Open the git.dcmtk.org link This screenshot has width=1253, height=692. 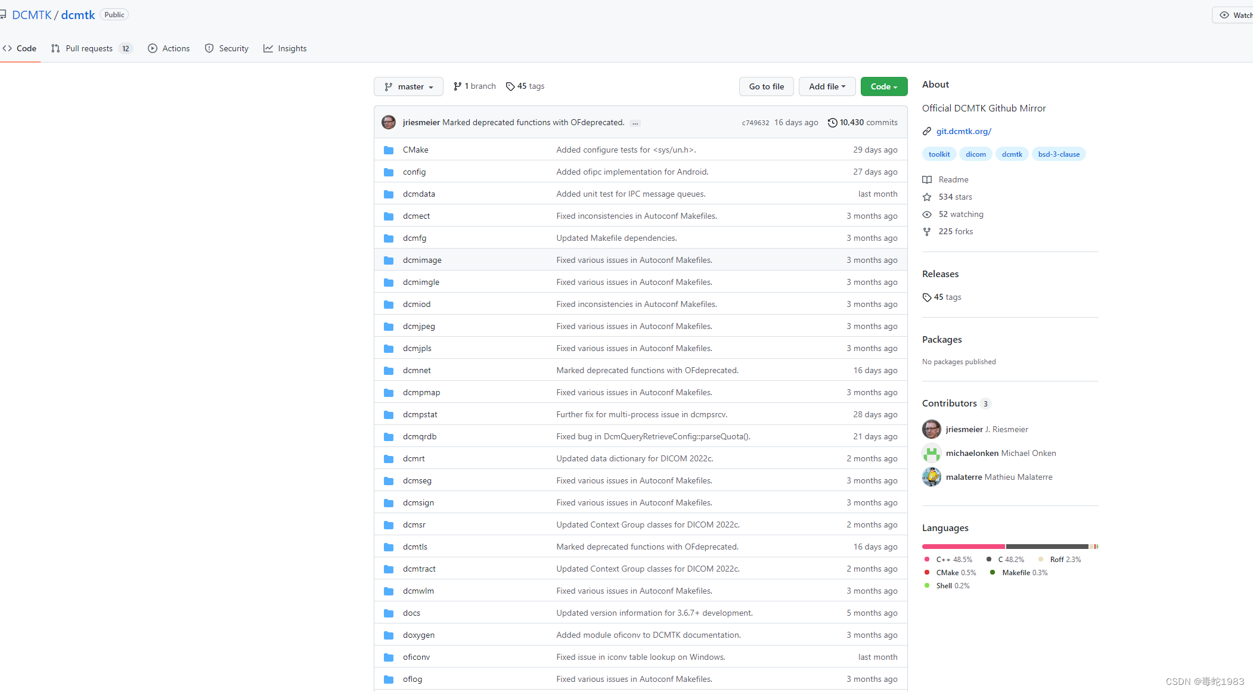[x=963, y=131]
